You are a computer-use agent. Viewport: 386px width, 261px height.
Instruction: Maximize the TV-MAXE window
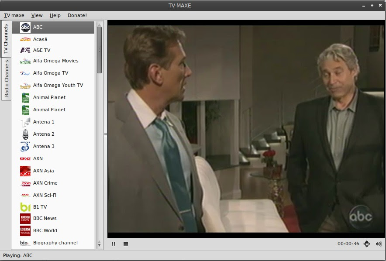[x=372, y=5]
